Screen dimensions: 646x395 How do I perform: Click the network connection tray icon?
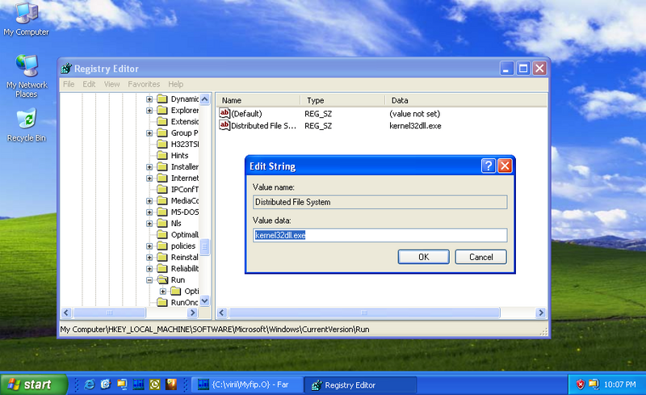594,384
